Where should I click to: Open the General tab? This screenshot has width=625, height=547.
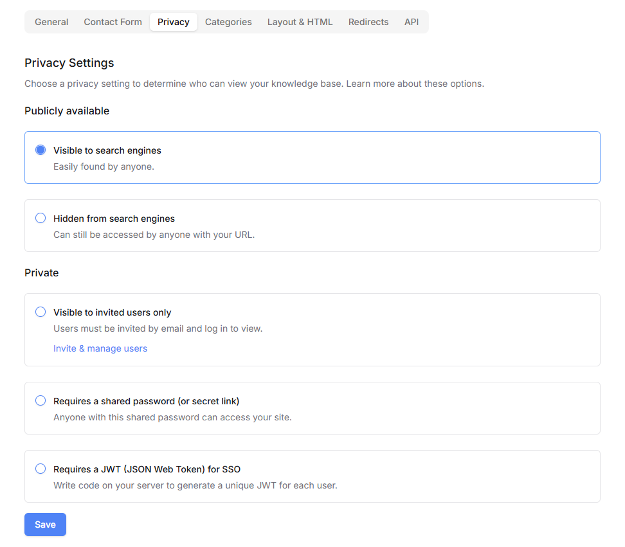(x=51, y=22)
